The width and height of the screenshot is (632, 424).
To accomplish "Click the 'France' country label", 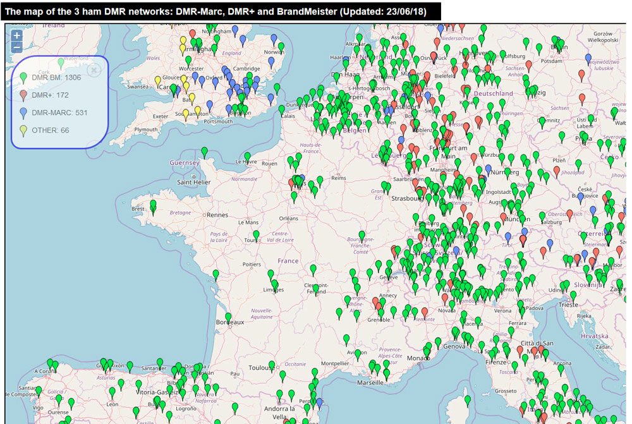I will point(288,261).
